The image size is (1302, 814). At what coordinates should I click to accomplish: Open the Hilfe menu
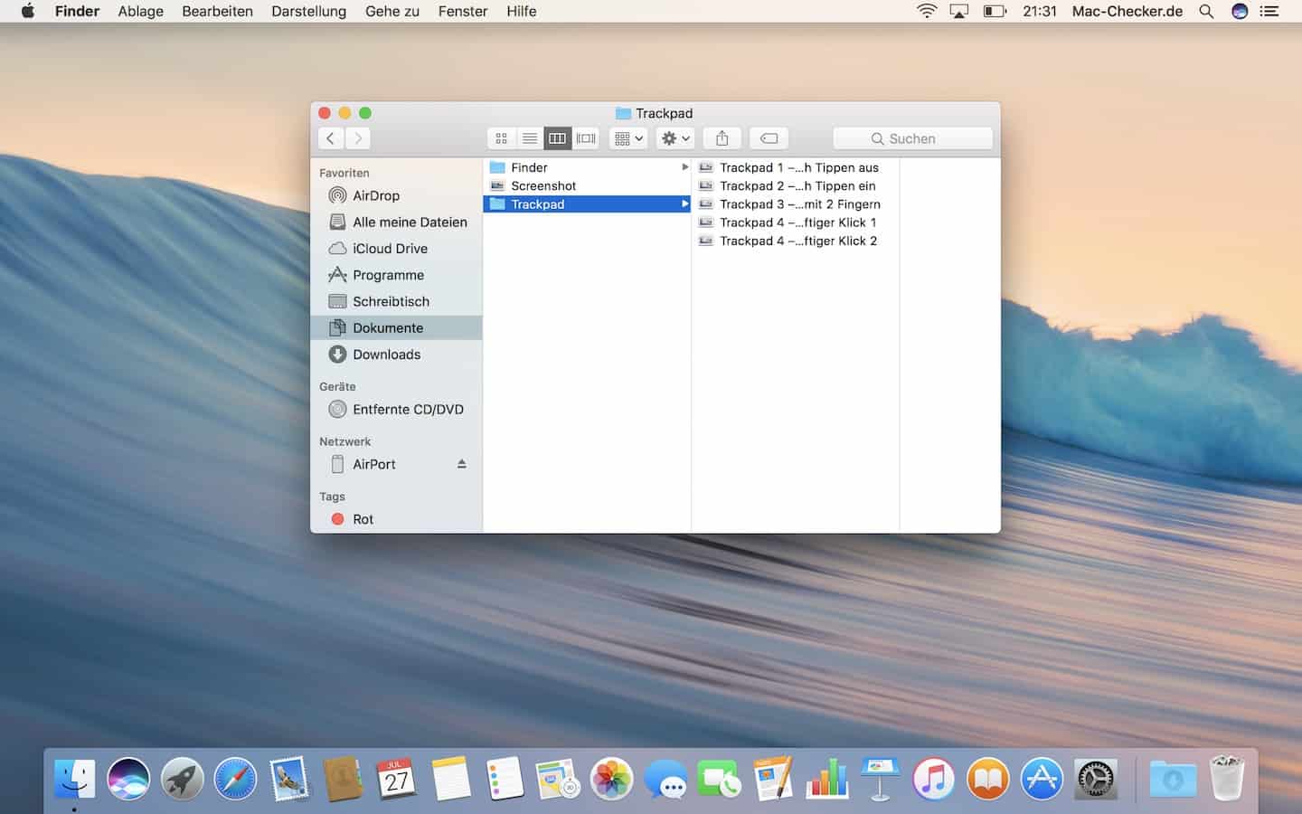521,11
